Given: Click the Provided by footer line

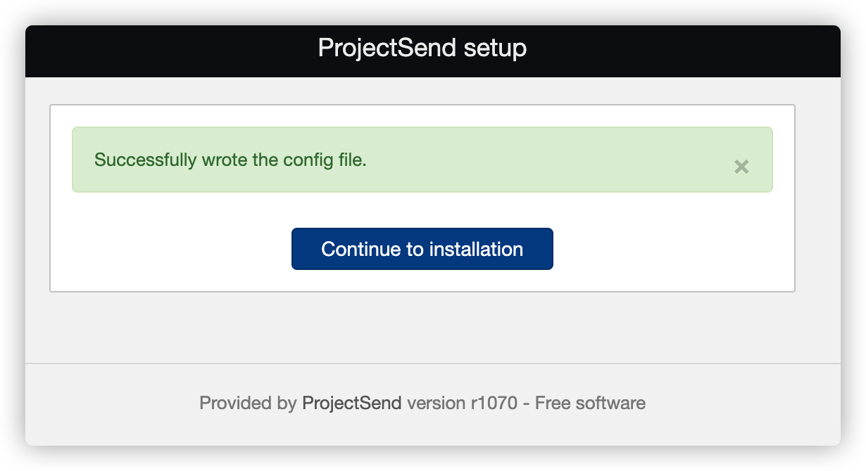Looking at the screenshot, I should (x=246, y=403).
